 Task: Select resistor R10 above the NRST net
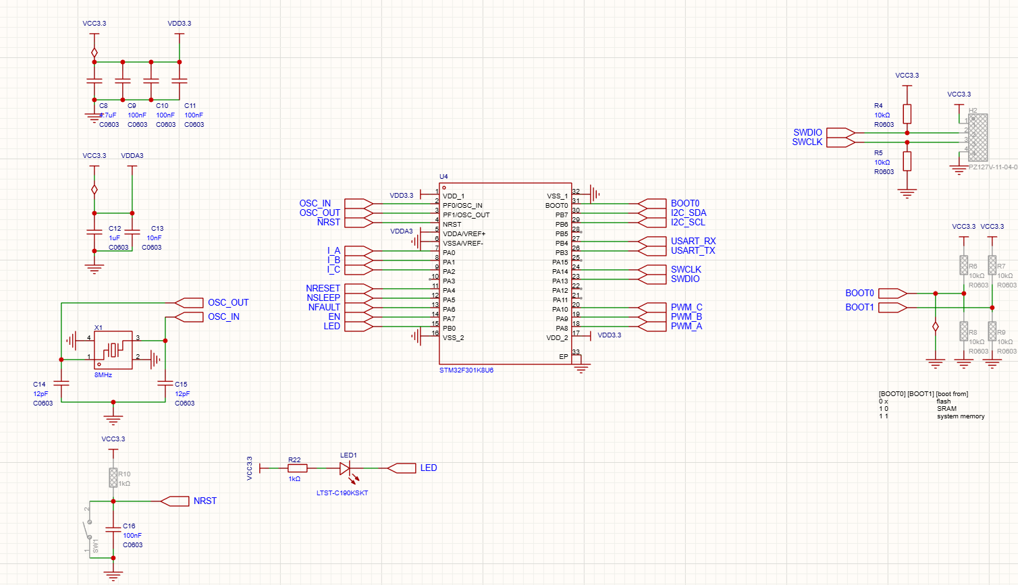pyautogui.click(x=113, y=478)
